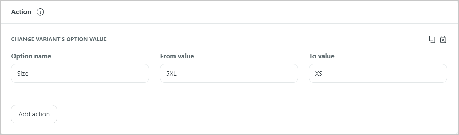Click the copy icon left of the trash icon
Image resolution: width=459 pixels, height=135 pixels.
point(432,39)
